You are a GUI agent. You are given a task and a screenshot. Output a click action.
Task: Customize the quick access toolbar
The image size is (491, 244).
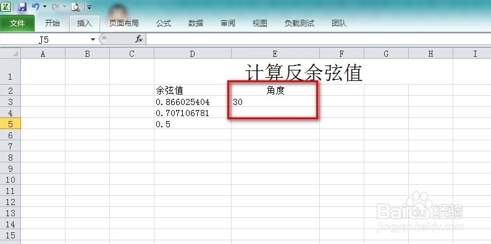[89, 7]
